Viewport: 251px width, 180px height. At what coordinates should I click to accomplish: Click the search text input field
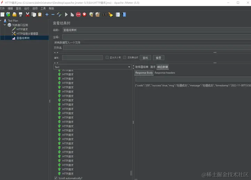[82, 58]
